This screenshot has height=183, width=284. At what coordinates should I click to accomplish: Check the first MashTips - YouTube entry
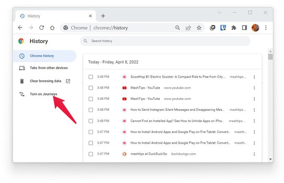(x=91, y=88)
